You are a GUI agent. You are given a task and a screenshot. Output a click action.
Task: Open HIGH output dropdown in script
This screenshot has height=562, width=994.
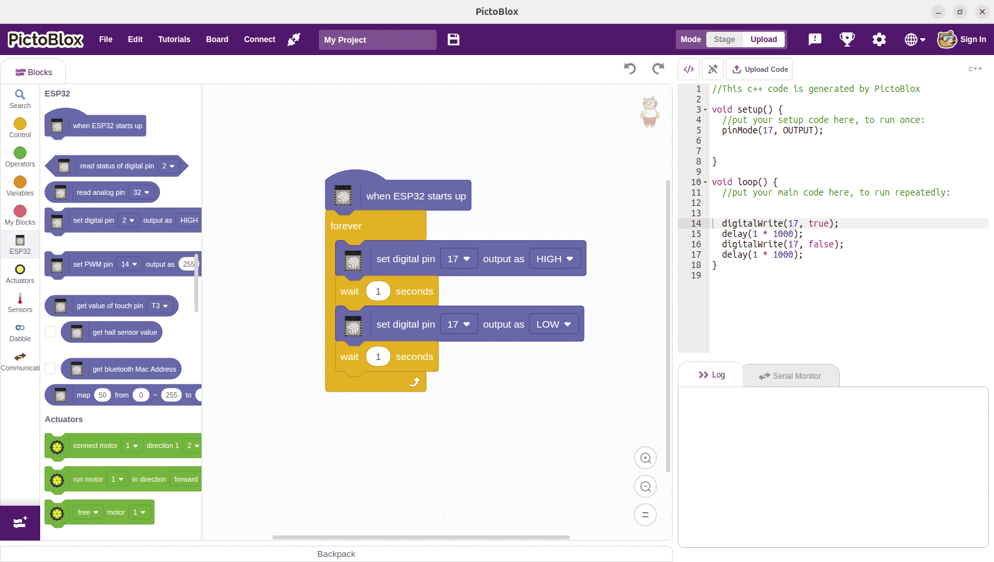coord(555,258)
